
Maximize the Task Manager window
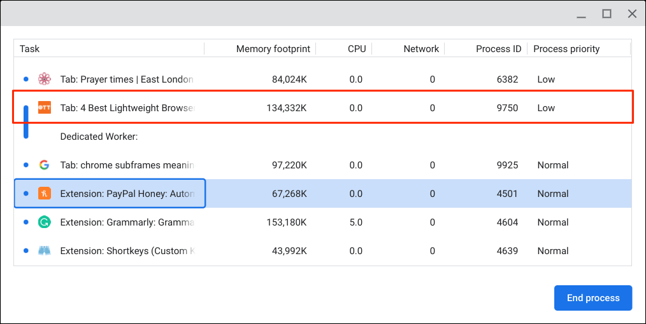(607, 13)
